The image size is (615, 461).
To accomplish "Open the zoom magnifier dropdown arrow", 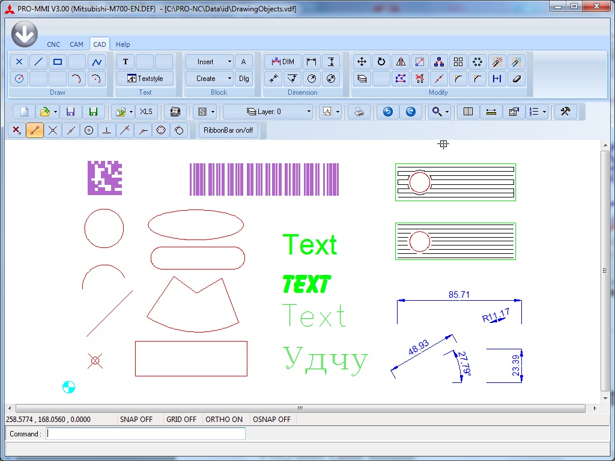I will click(x=447, y=112).
